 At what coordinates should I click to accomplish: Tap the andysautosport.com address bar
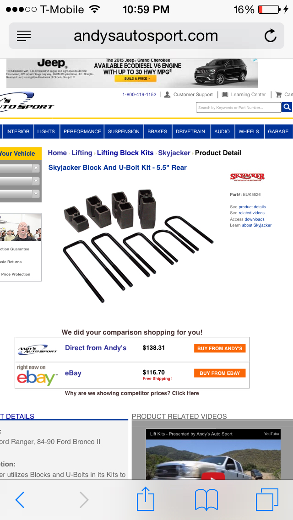pos(146,36)
